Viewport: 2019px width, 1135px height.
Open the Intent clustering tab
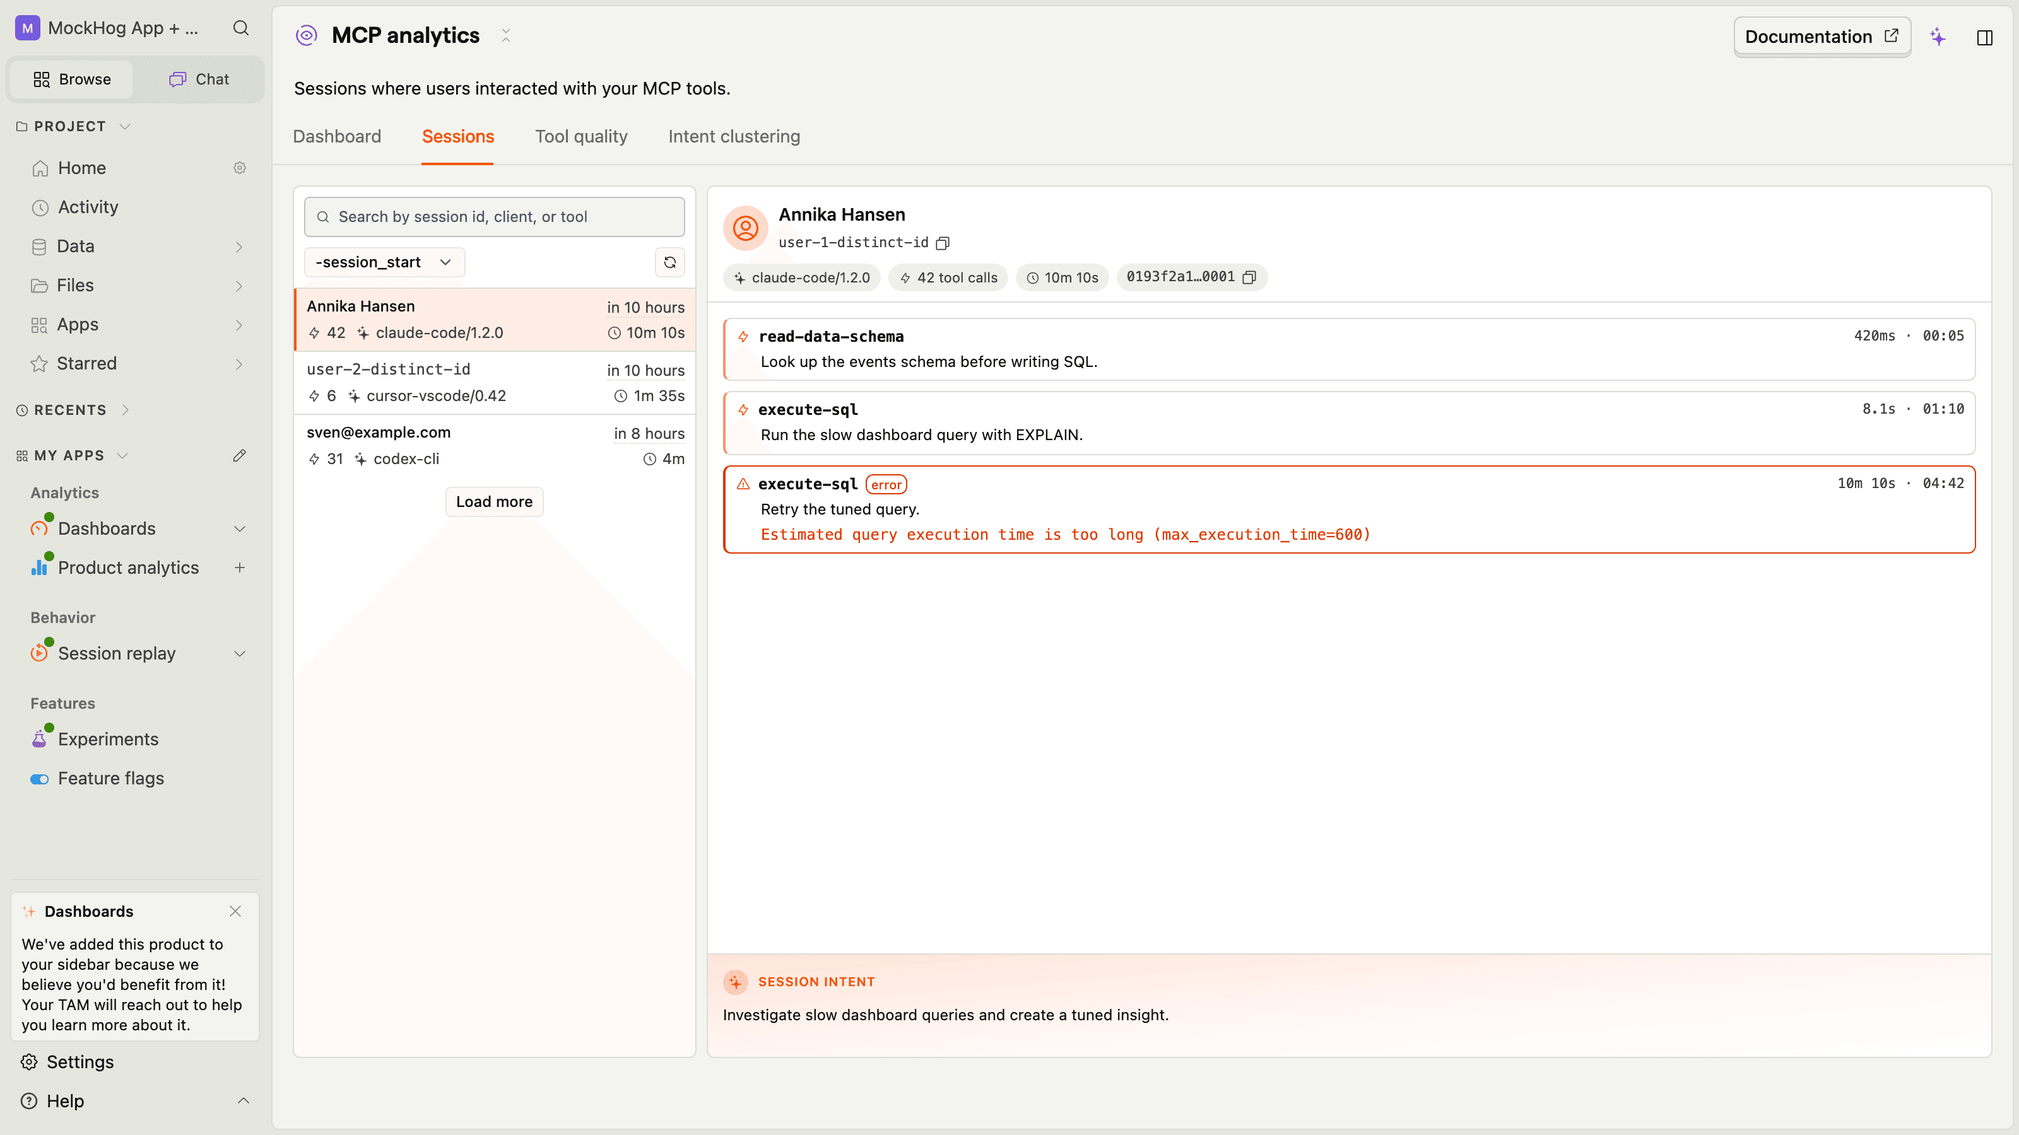734,136
